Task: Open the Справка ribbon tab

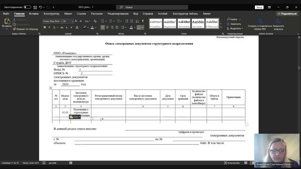Action: pos(148,14)
